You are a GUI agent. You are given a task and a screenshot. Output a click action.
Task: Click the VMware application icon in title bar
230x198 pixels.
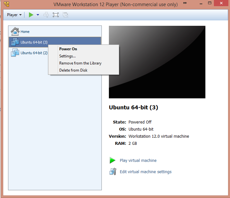6,4
